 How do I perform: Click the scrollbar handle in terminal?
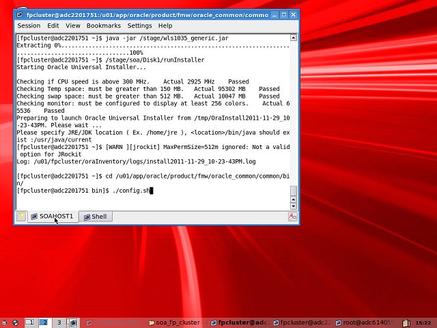point(294,191)
